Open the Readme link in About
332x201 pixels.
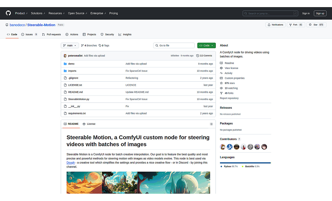point(227,63)
